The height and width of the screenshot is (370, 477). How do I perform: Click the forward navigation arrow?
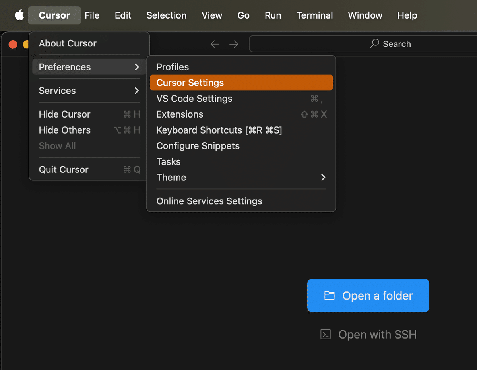234,44
